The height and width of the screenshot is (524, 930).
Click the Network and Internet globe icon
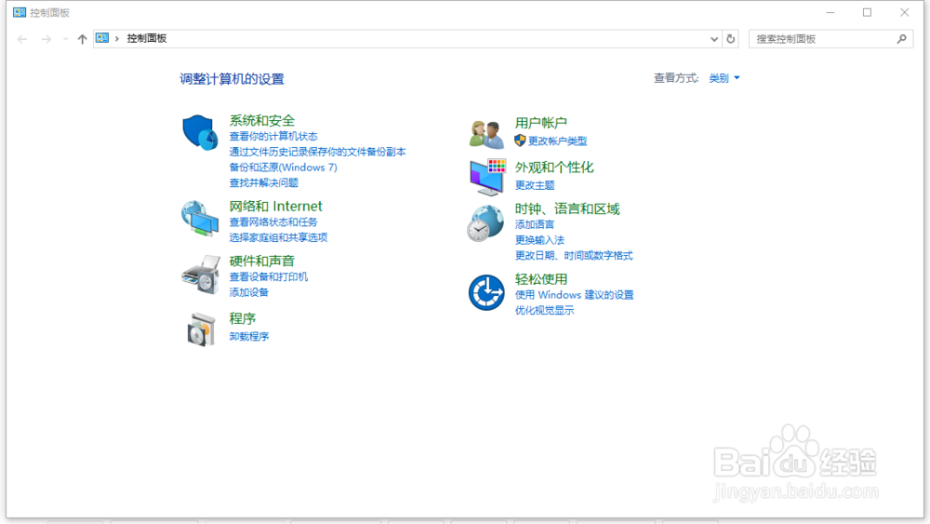point(200,219)
